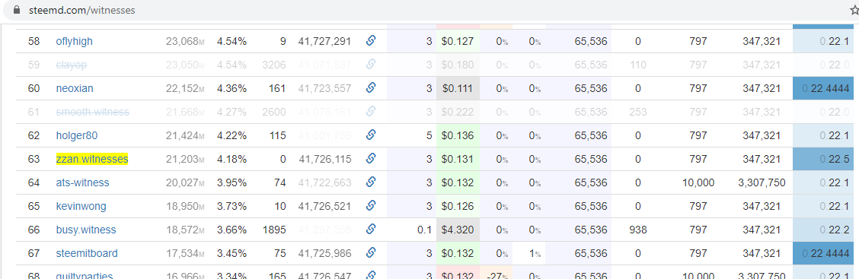Screen dimensions: 859x279
Task: Click neoxian's 0.22.4444 version cell
Action: tap(825, 88)
